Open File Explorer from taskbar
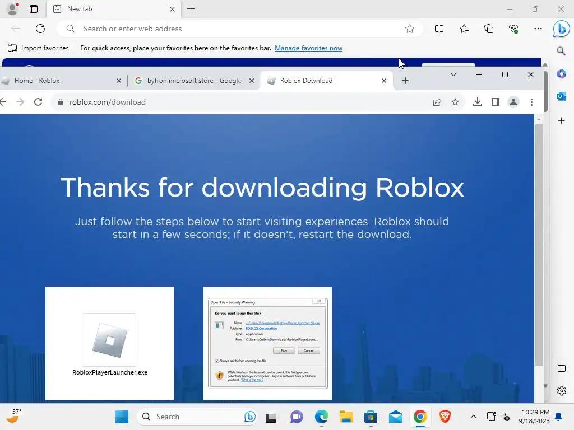 coord(346,417)
